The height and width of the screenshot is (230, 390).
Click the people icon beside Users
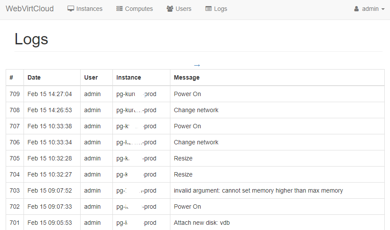tap(170, 9)
